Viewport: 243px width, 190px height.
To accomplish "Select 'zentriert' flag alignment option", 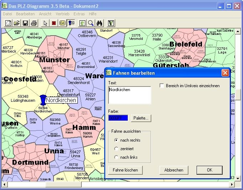I will click(x=116, y=149).
